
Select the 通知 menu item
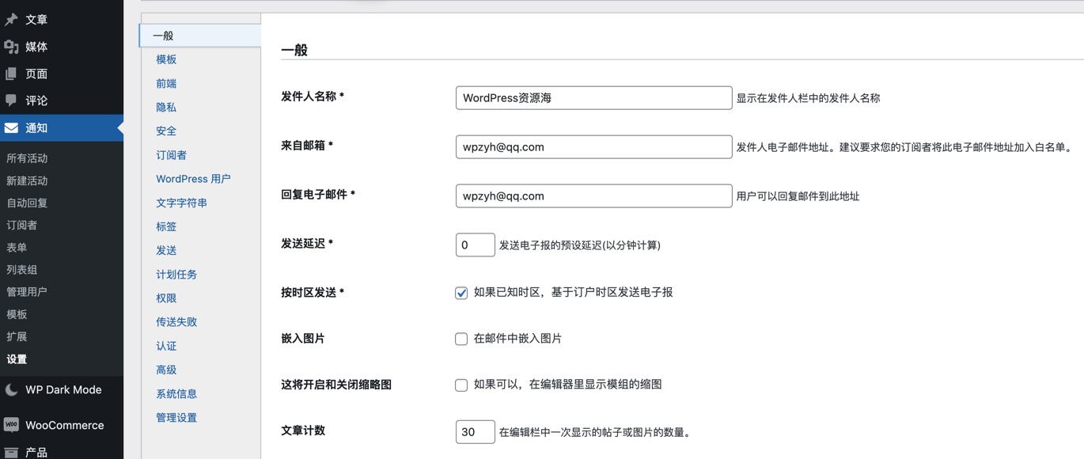coord(62,127)
